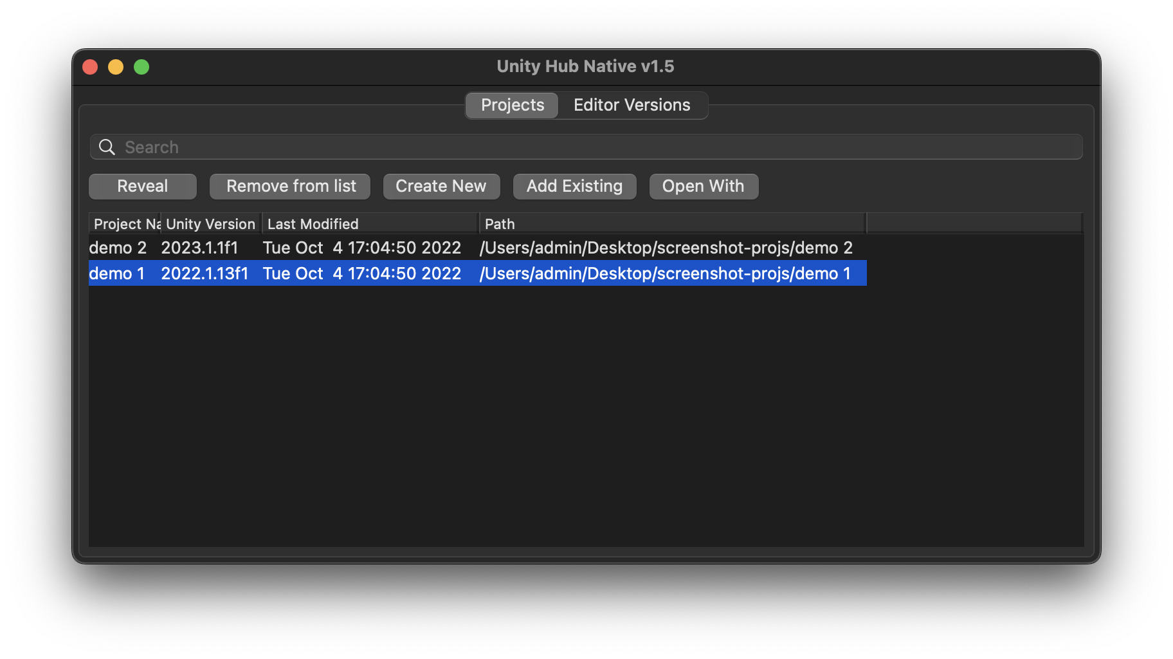This screenshot has height=659, width=1173.
Task: Switch to the Projects tab
Action: (511, 105)
